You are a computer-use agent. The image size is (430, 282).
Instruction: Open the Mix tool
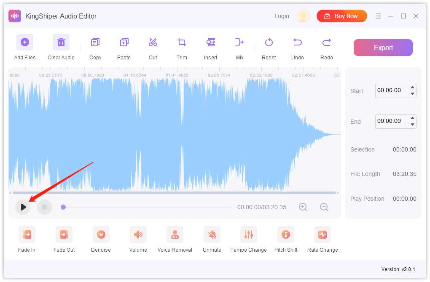[x=239, y=42]
